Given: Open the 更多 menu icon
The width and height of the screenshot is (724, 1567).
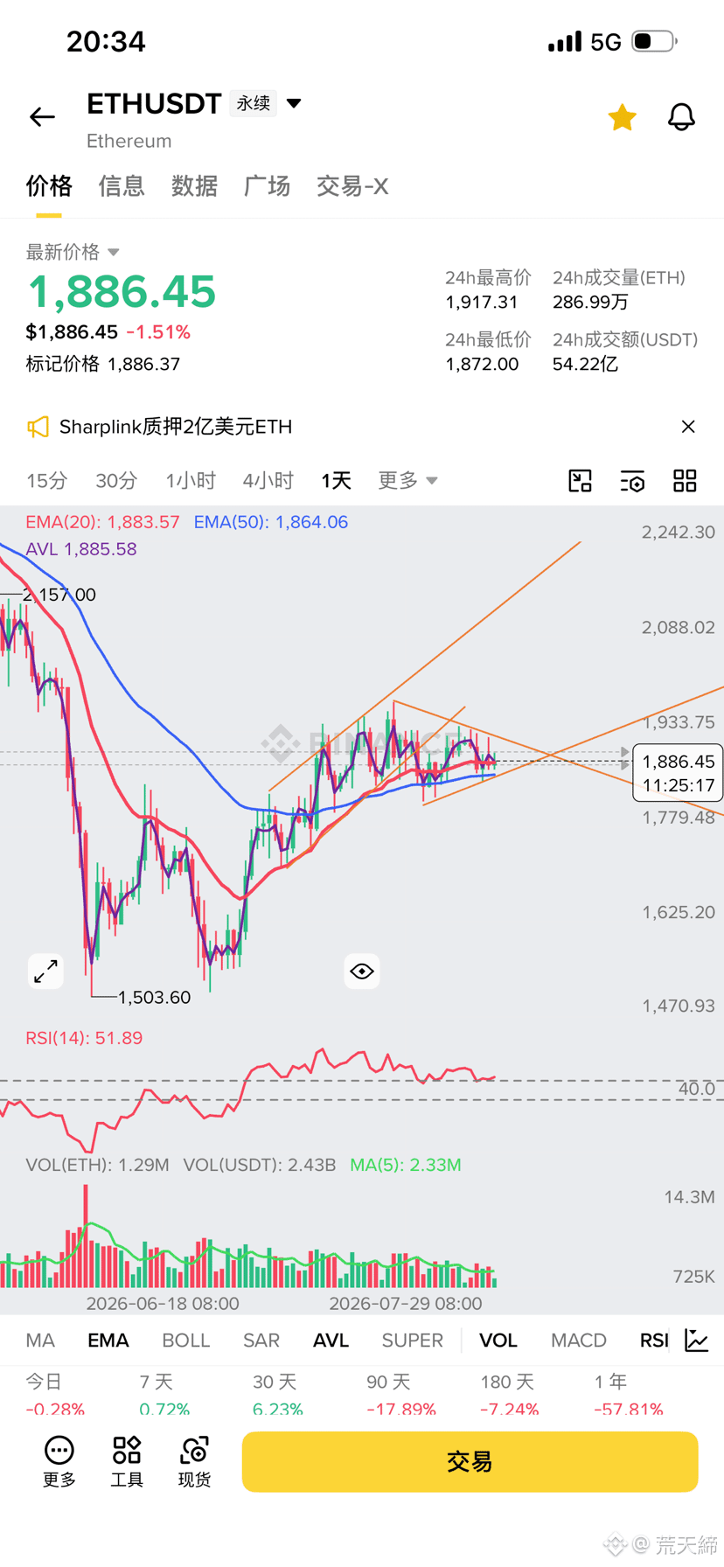Looking at the screenshot, I should [59, 1461].
